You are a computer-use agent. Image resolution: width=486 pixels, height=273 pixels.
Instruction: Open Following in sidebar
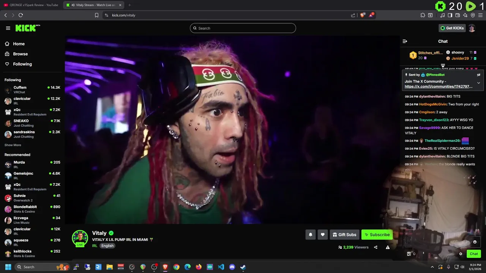coord(18,64)
